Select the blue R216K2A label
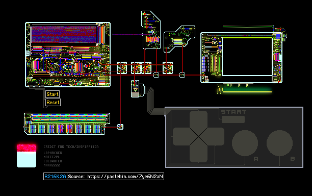This screenshot has height=196, width=312. (x=55, y=177)
